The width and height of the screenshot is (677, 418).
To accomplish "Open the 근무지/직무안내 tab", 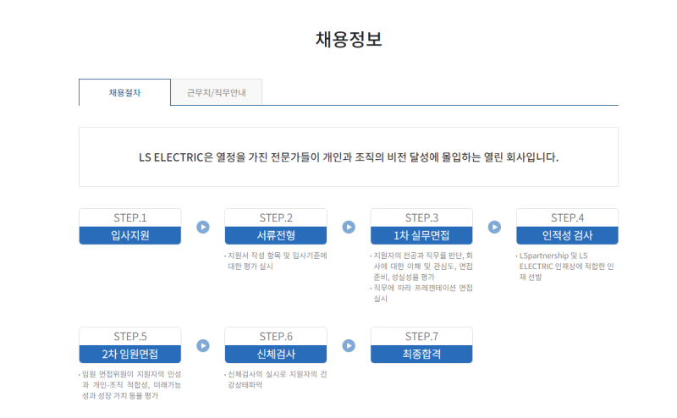I will (x=217, y=92).
